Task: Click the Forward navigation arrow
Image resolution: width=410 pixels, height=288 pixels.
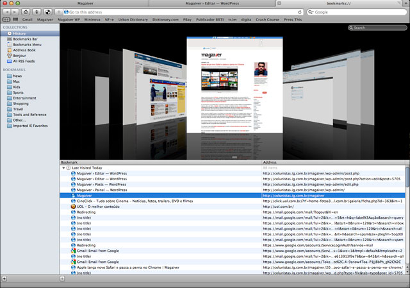Action: pyautogui.click(x=15, y=12)
